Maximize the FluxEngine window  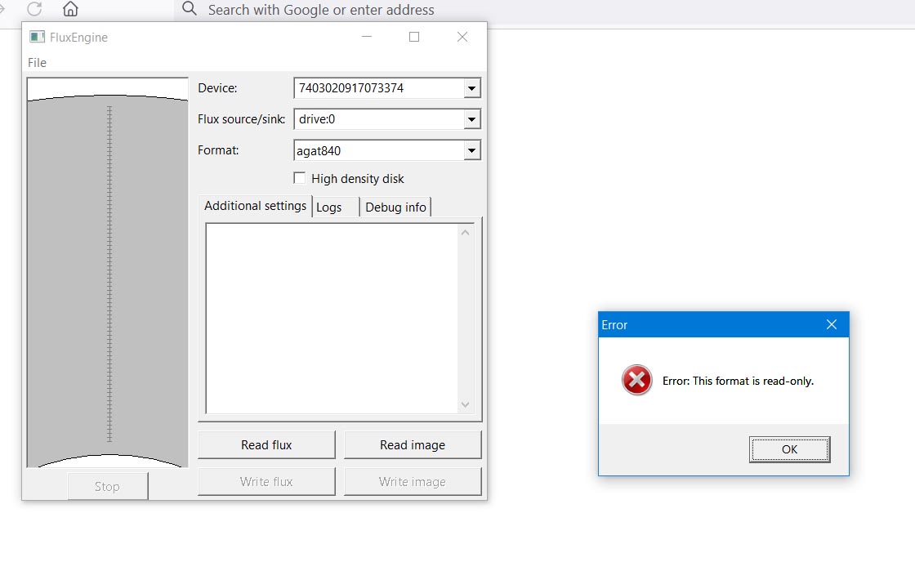tap(414, 37)
